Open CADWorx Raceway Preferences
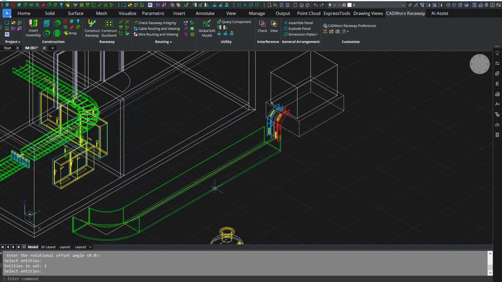 349,26
